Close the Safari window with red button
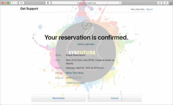173x105 pixels. point(3,3)
